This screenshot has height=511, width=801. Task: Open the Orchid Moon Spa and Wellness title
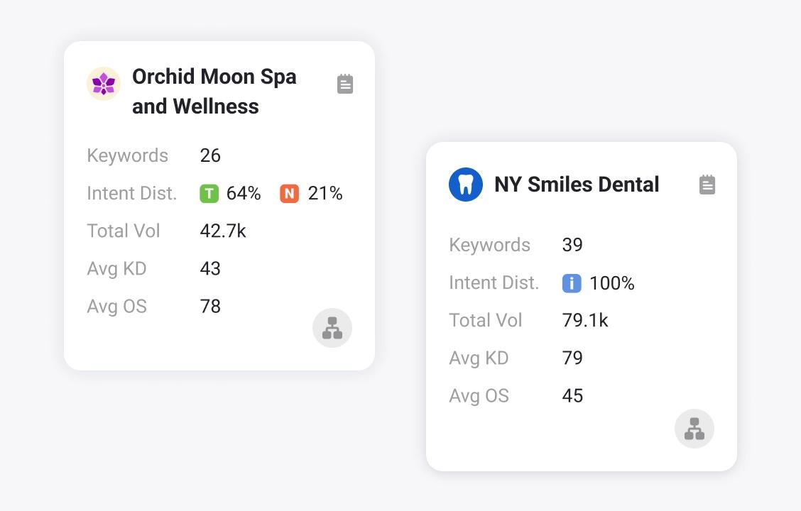pyautogui.click(x=214, y=92)
